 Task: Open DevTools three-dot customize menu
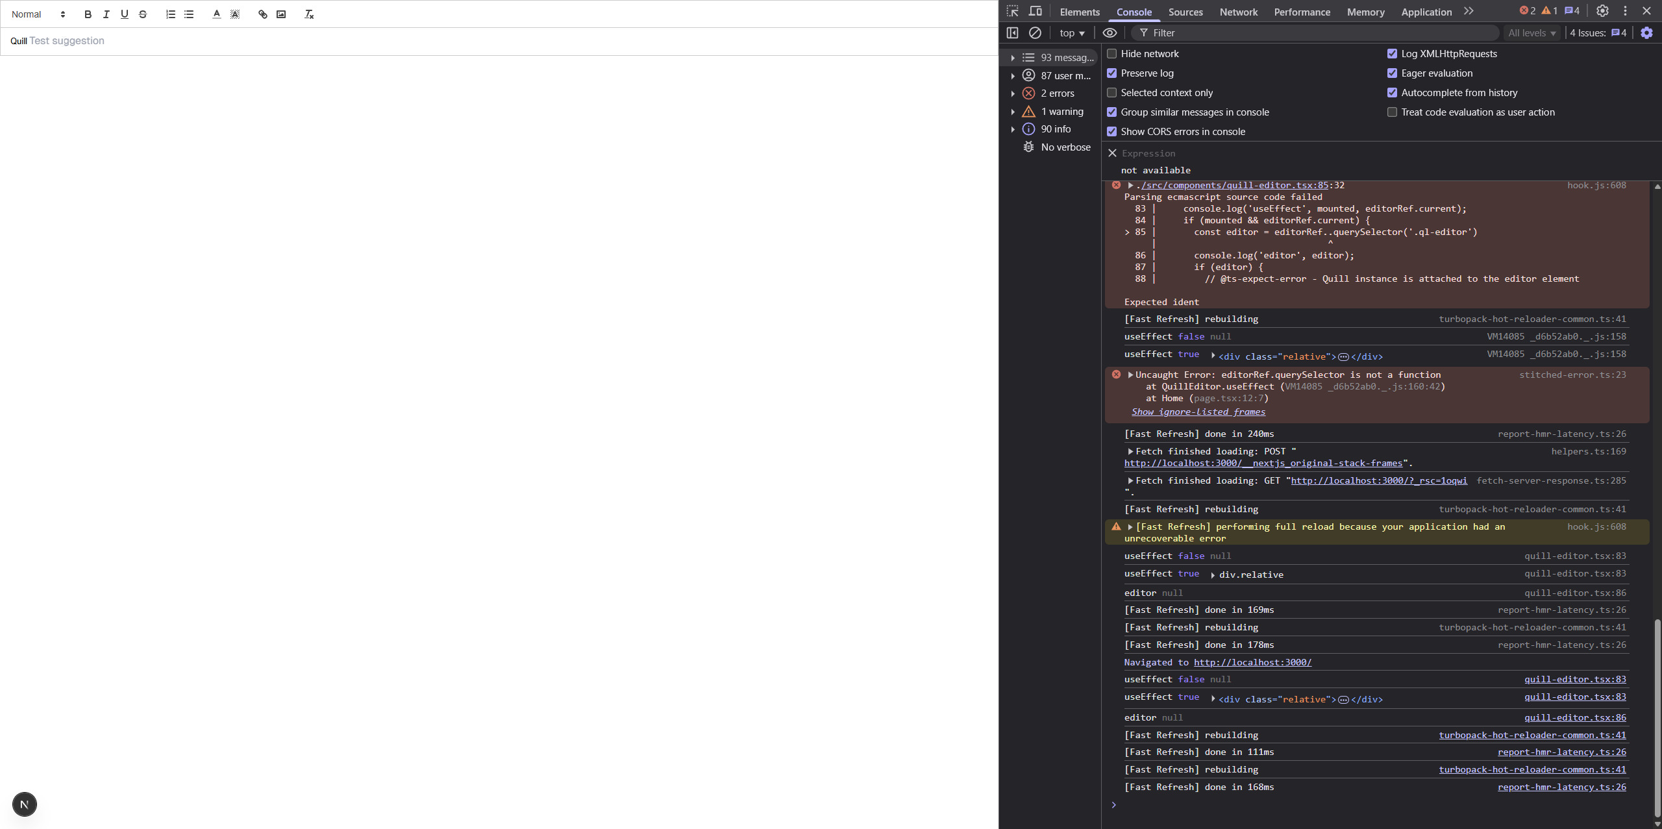click(1625, 11)
